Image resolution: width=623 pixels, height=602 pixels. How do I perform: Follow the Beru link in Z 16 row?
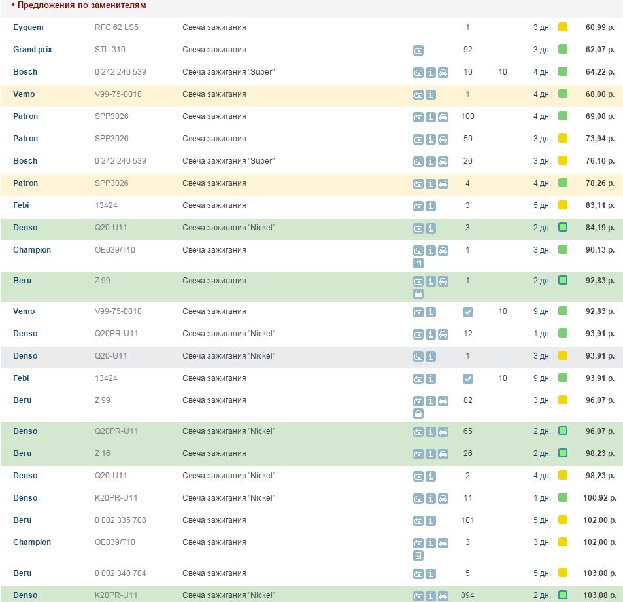pyautogui.click(x=22, y=453)
